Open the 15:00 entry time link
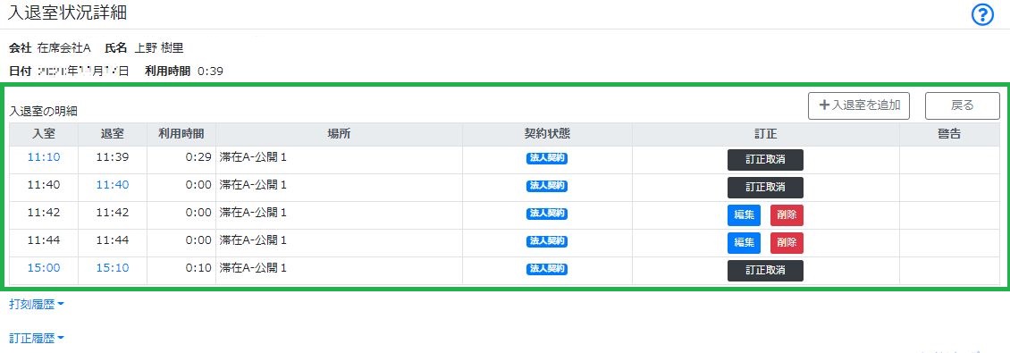This screenshot has width=1010, height=353. (44, 268)
